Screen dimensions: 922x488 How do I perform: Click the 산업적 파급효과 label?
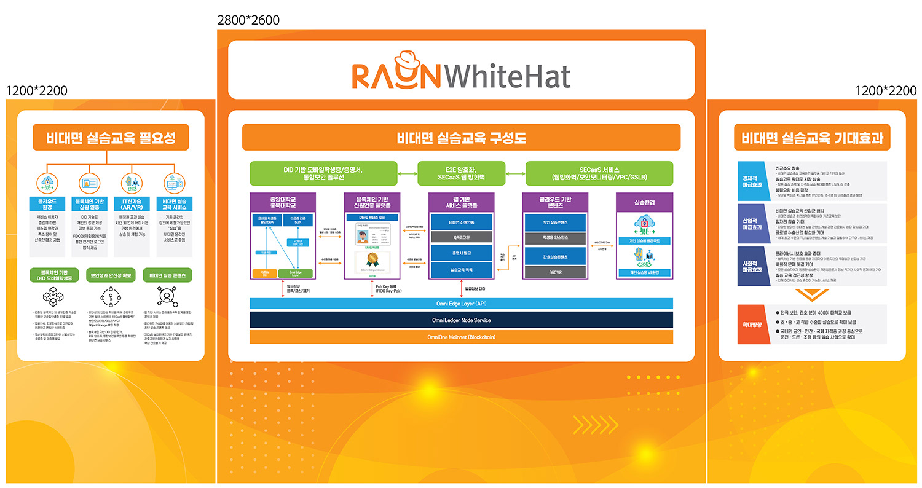pos(754,224)
